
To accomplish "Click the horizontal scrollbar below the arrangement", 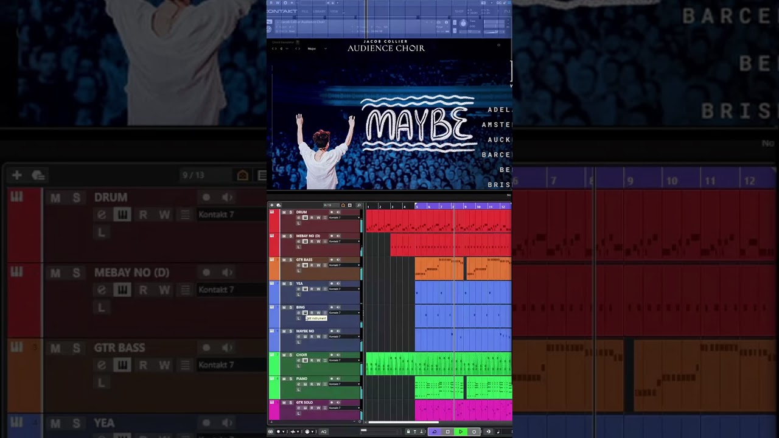I will 403,422.
